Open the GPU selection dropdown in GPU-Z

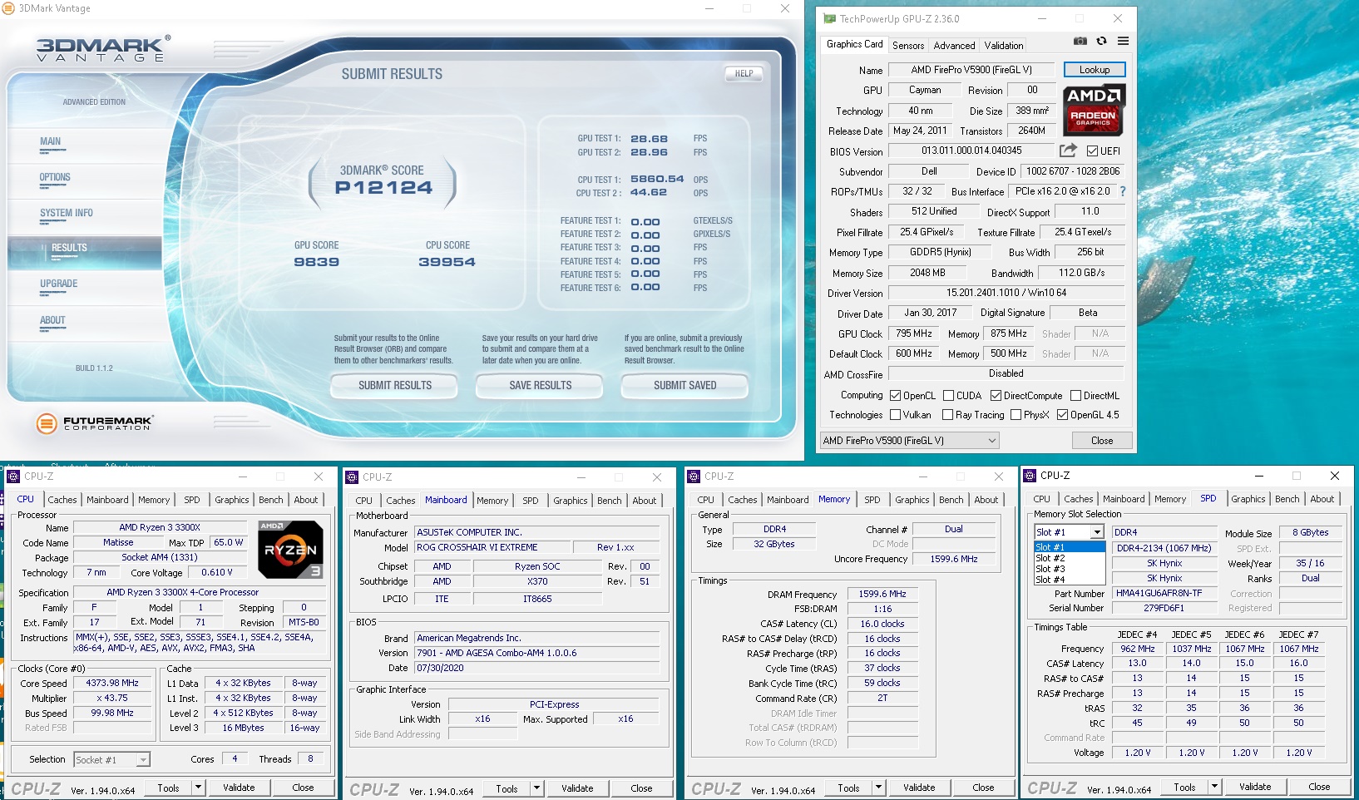tap(909, 441)
